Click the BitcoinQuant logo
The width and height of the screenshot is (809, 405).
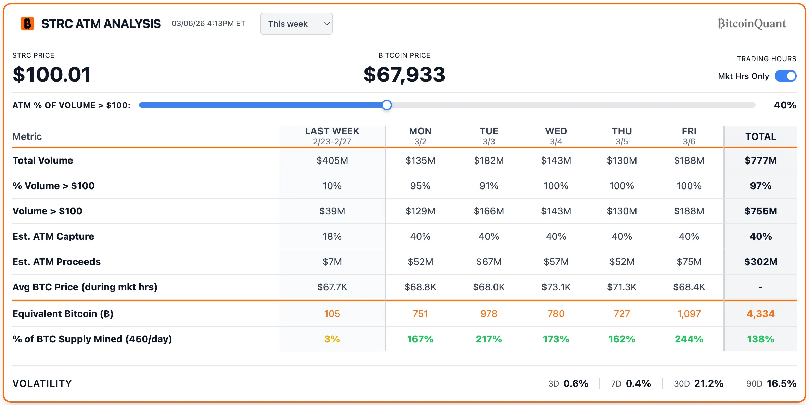752,23
